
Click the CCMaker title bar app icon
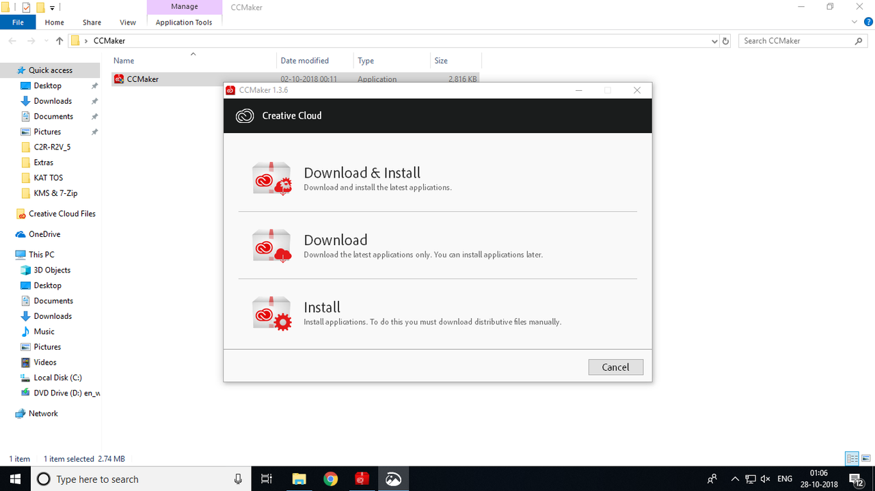click(x=230, y=90)
